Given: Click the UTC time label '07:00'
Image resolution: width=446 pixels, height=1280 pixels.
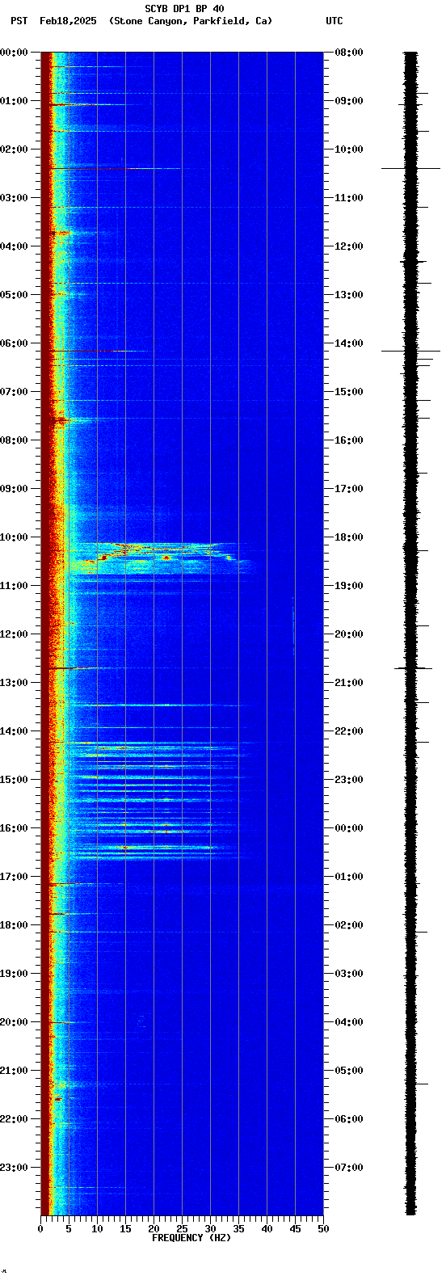Looking at the screenshot, I should pyautogui.click(x=348, y=1168).
